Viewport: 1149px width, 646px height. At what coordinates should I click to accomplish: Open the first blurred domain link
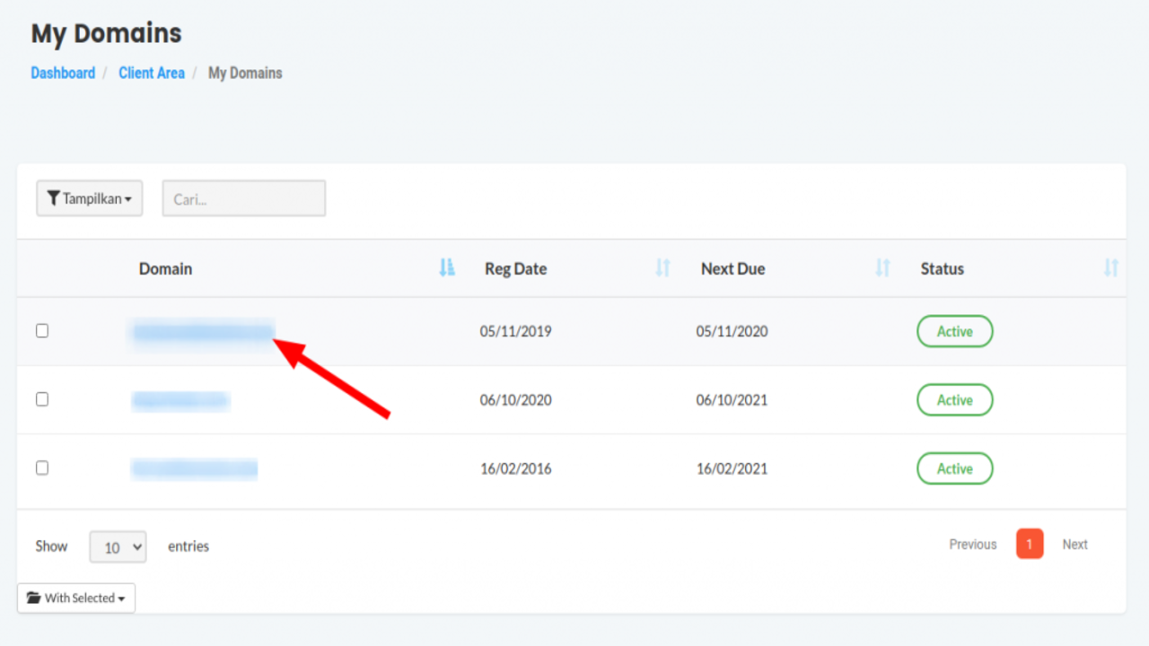(202, 332)
